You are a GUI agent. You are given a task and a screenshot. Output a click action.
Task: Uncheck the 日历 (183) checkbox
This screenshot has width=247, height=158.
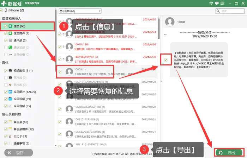point(6,136)
